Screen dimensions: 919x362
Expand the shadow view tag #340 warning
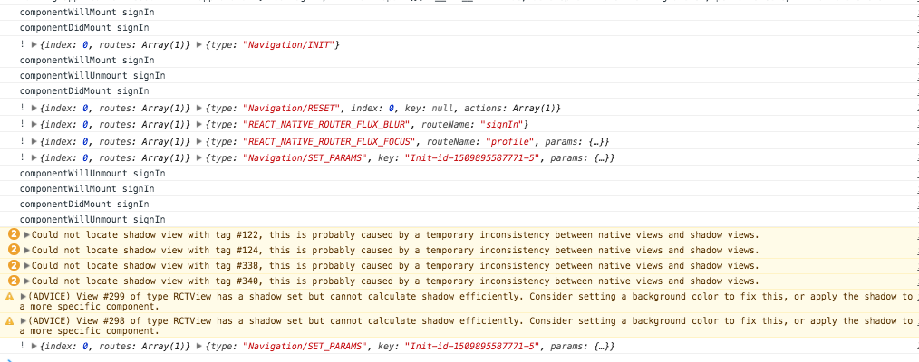tap(27, 281)
